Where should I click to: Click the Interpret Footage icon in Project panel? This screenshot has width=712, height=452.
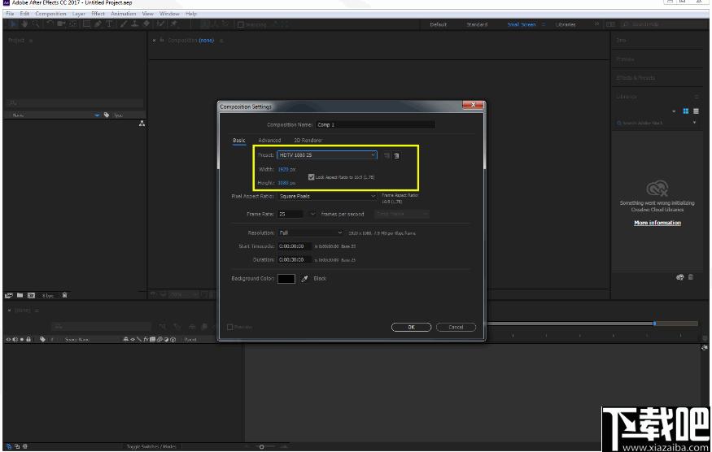click(x=9, y=295)
